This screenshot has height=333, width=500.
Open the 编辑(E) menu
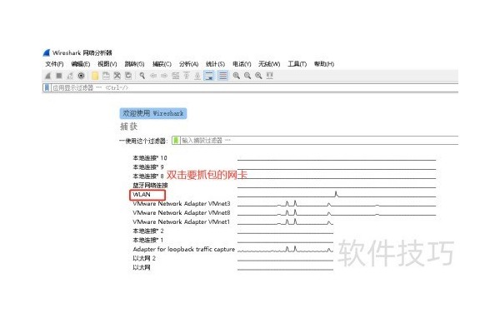81,64
